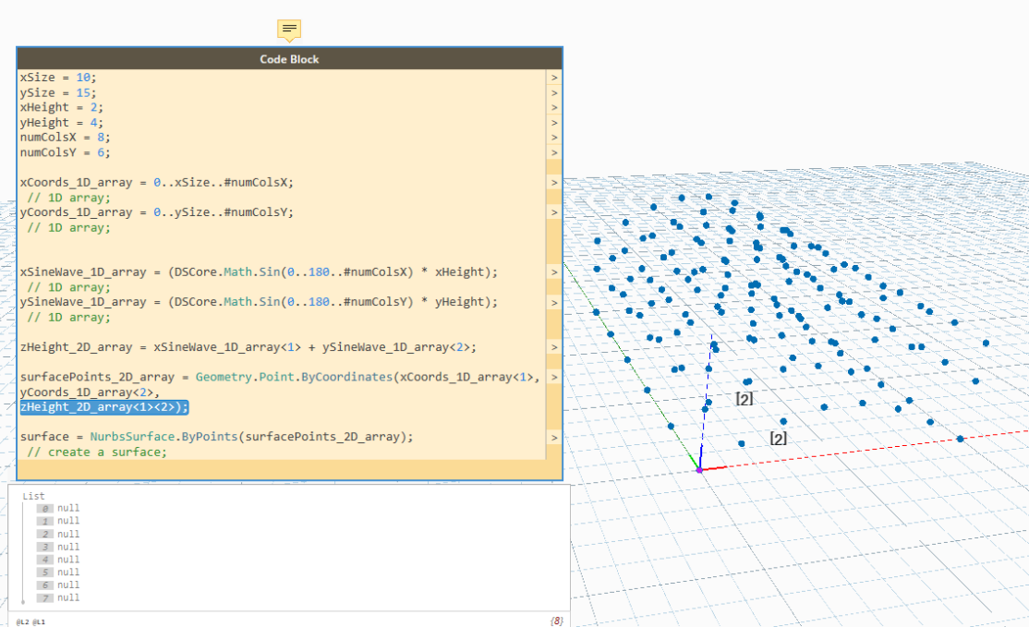
Task: Select the xCoords_1D_array output port
Action: point(554,182)
